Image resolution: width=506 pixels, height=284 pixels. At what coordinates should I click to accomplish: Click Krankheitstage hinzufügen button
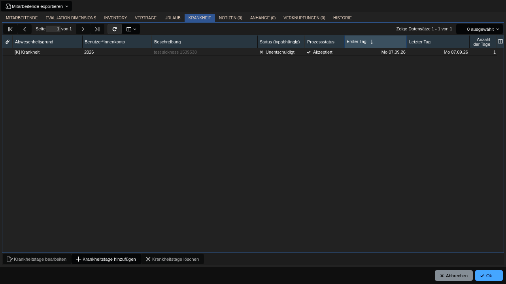click(x=106, y=259)
